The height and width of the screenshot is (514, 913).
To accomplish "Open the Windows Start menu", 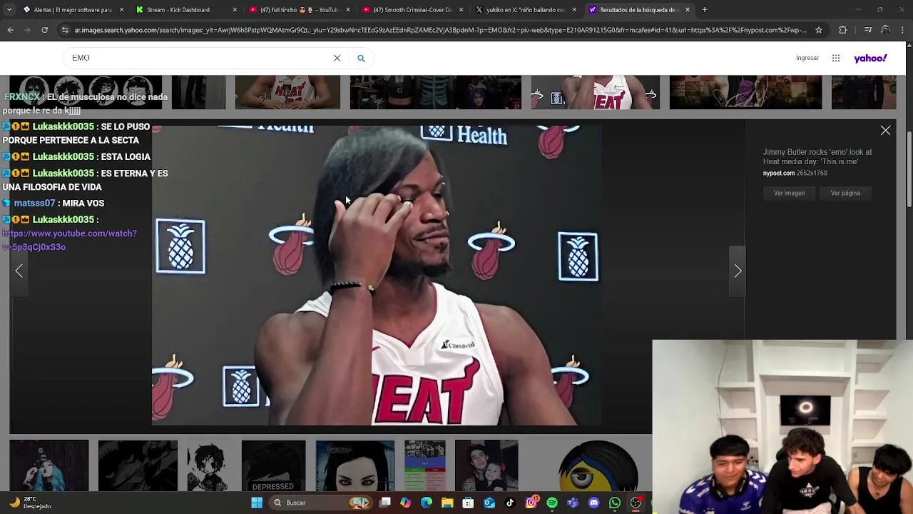I will point(257,503).
